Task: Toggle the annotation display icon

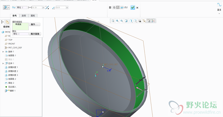Action: click(x=148, y=21)
